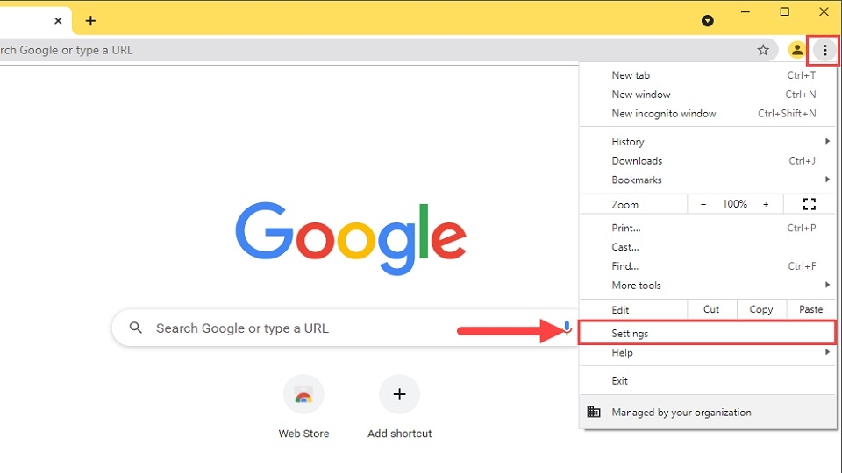Image resolution: width=842 pixels, height=473 pixels.
Task: Click Cut in the Edit row
Action: 711,309
